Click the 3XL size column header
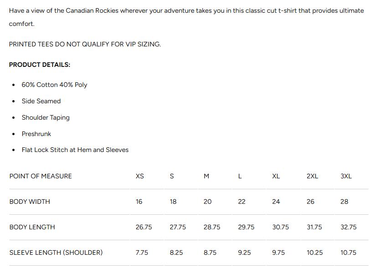The height and width of the screenshot is (268, 371). click(346, 176)
